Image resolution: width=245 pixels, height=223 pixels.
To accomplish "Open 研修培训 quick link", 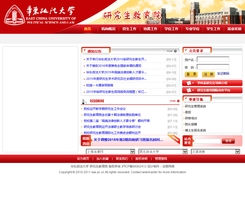I will click(191, 118).
